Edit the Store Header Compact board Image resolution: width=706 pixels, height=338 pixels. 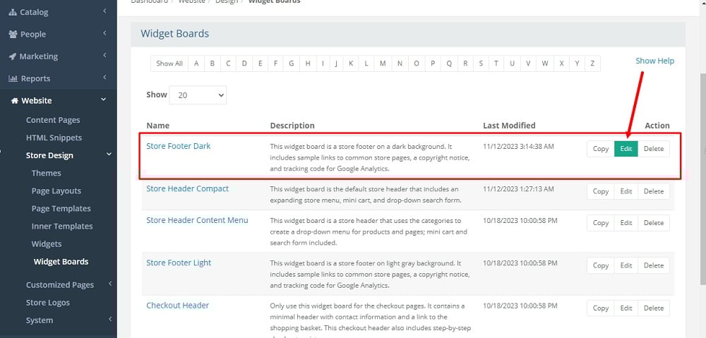tap(626, 191)
